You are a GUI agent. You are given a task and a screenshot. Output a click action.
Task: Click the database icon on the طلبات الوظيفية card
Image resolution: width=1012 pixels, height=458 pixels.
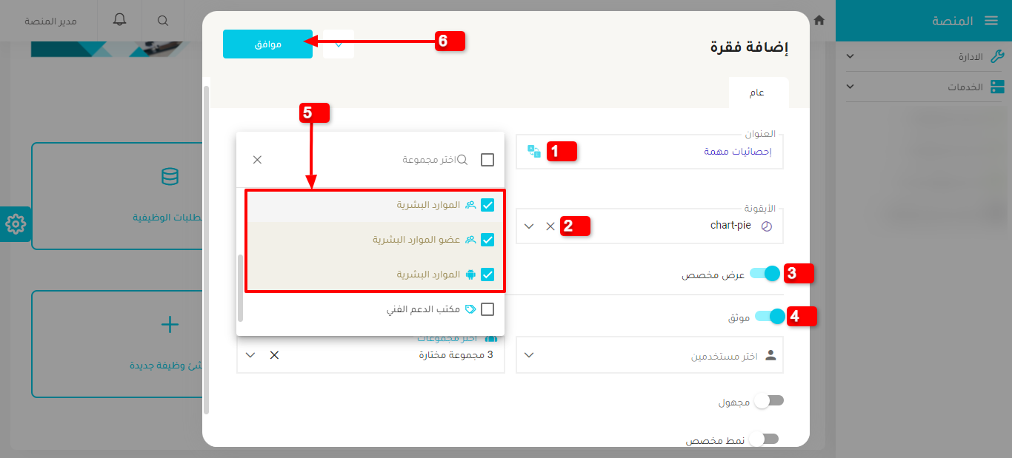coord(170,177)
